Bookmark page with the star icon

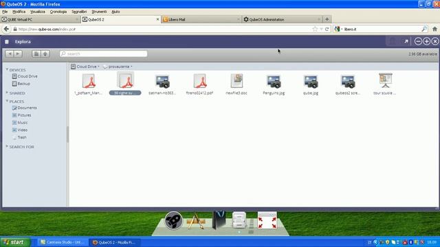[315, 29]
